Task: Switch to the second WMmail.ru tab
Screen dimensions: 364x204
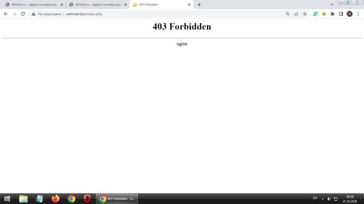Action: 97,5
